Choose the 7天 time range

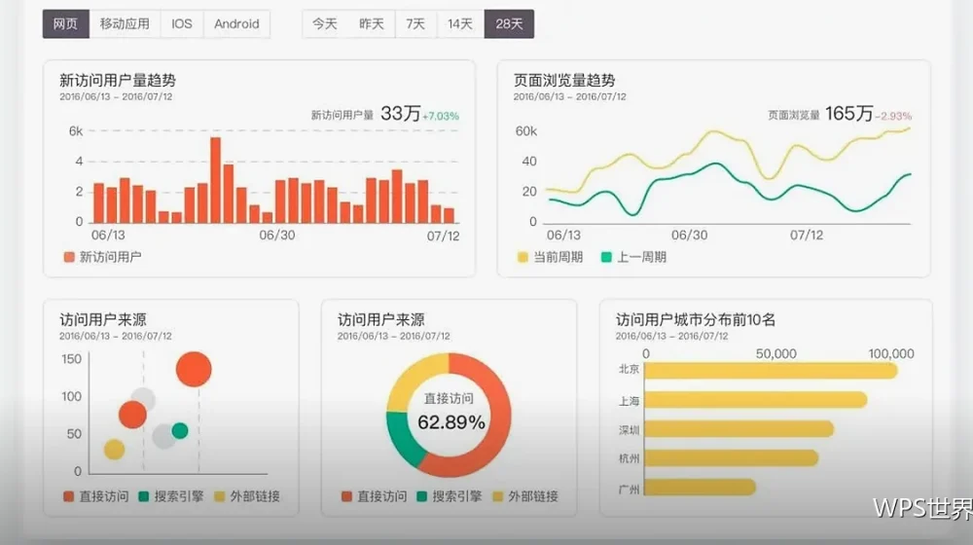415,24
